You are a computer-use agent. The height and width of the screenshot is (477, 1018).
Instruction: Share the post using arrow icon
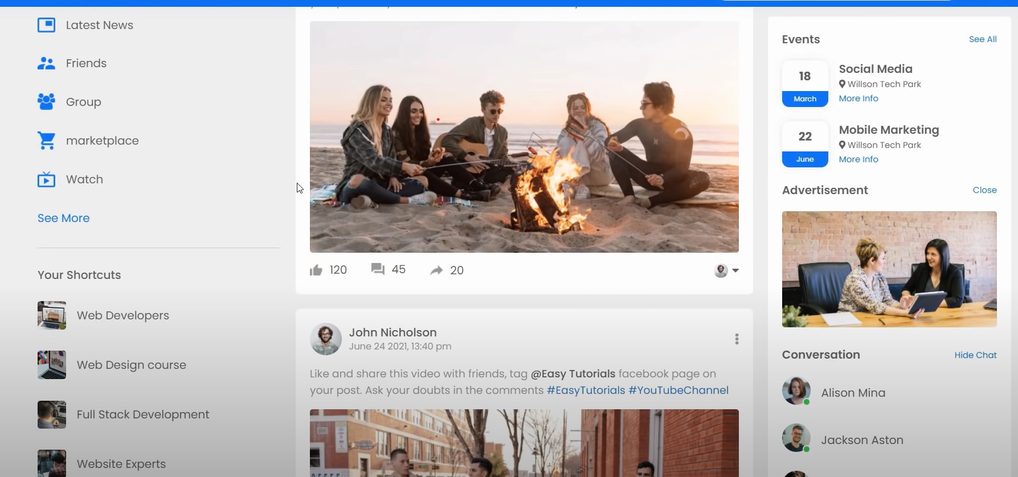pyautogui.click(x=436, y=270)
